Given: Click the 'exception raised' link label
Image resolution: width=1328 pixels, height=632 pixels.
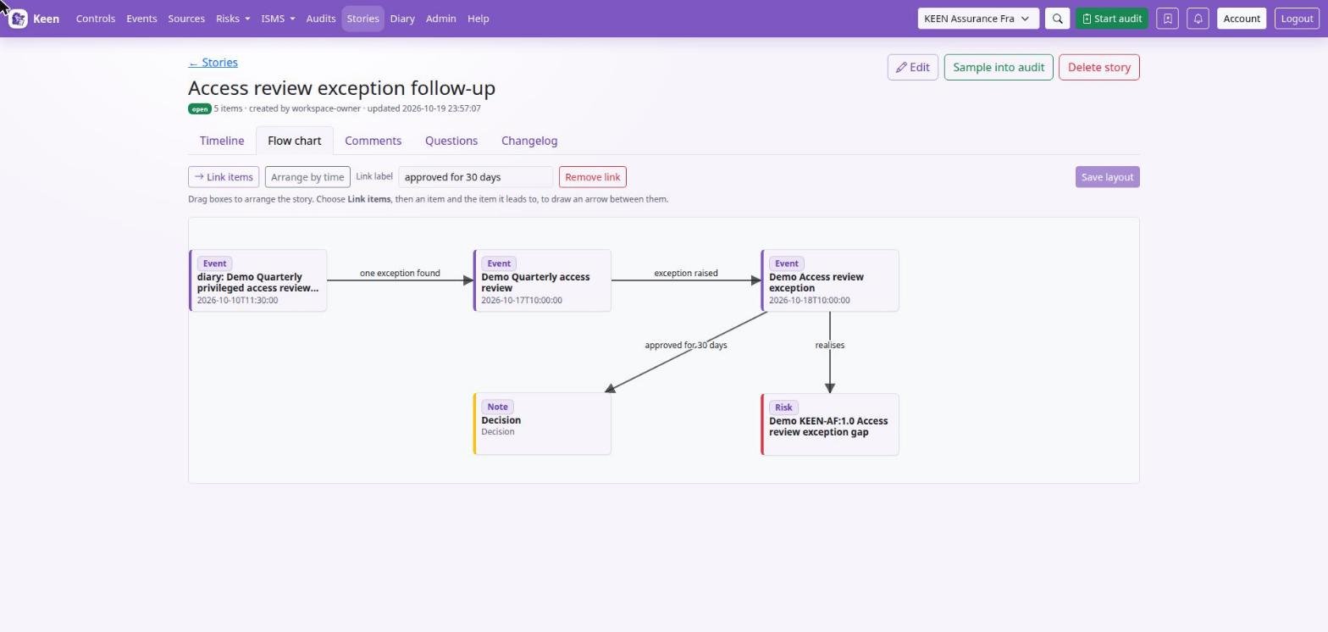Looking at the screenshot, I should coord(686,274).
